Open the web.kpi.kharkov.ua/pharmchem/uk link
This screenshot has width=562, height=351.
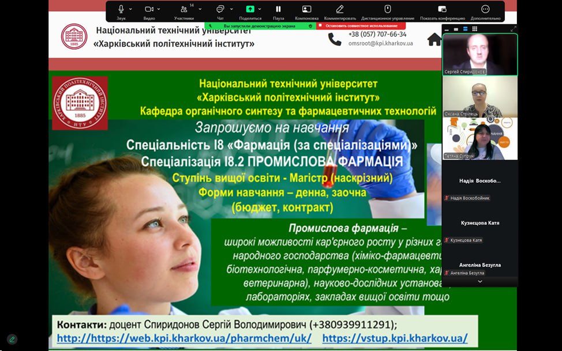point(184,338)
